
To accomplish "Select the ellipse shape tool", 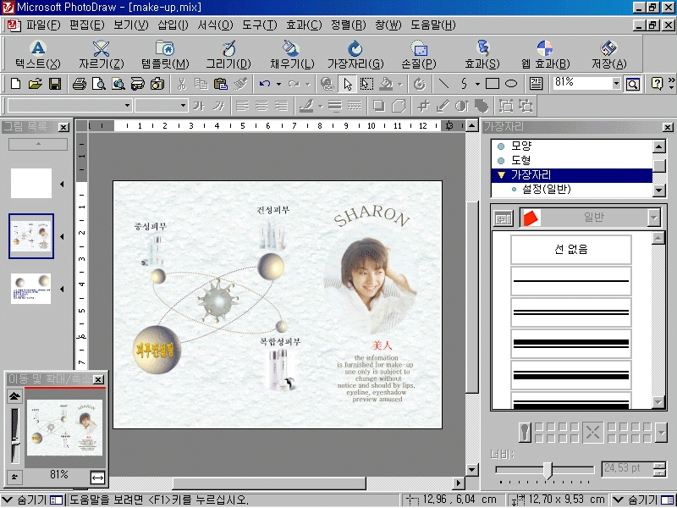I will [511, 83].
